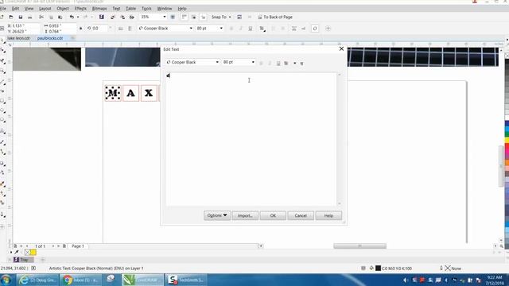Screen dimensions: 509x286
Task: Click the Windows Start button
Action: click(6, 280)
